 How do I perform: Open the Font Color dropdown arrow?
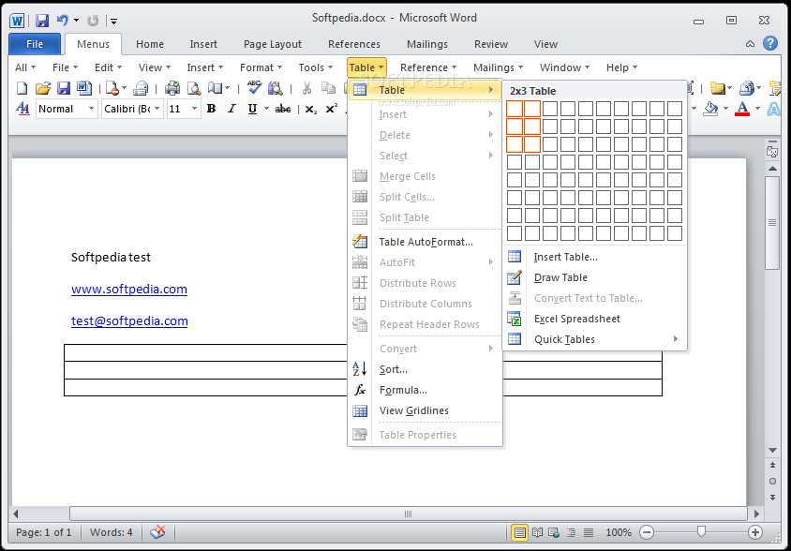[757, 109]
